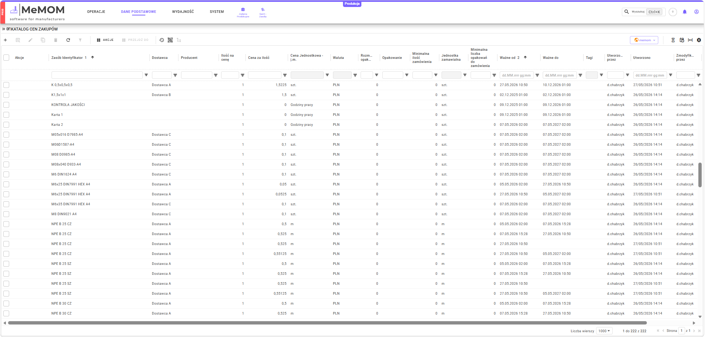Click the preview record icon beside the plus

(x=18, y=40)
